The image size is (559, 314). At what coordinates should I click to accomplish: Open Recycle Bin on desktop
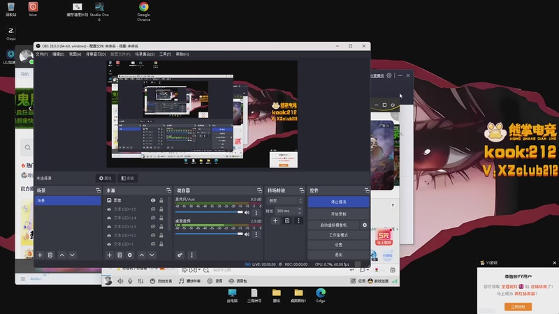pyautogui.click(x=10, y=10)
